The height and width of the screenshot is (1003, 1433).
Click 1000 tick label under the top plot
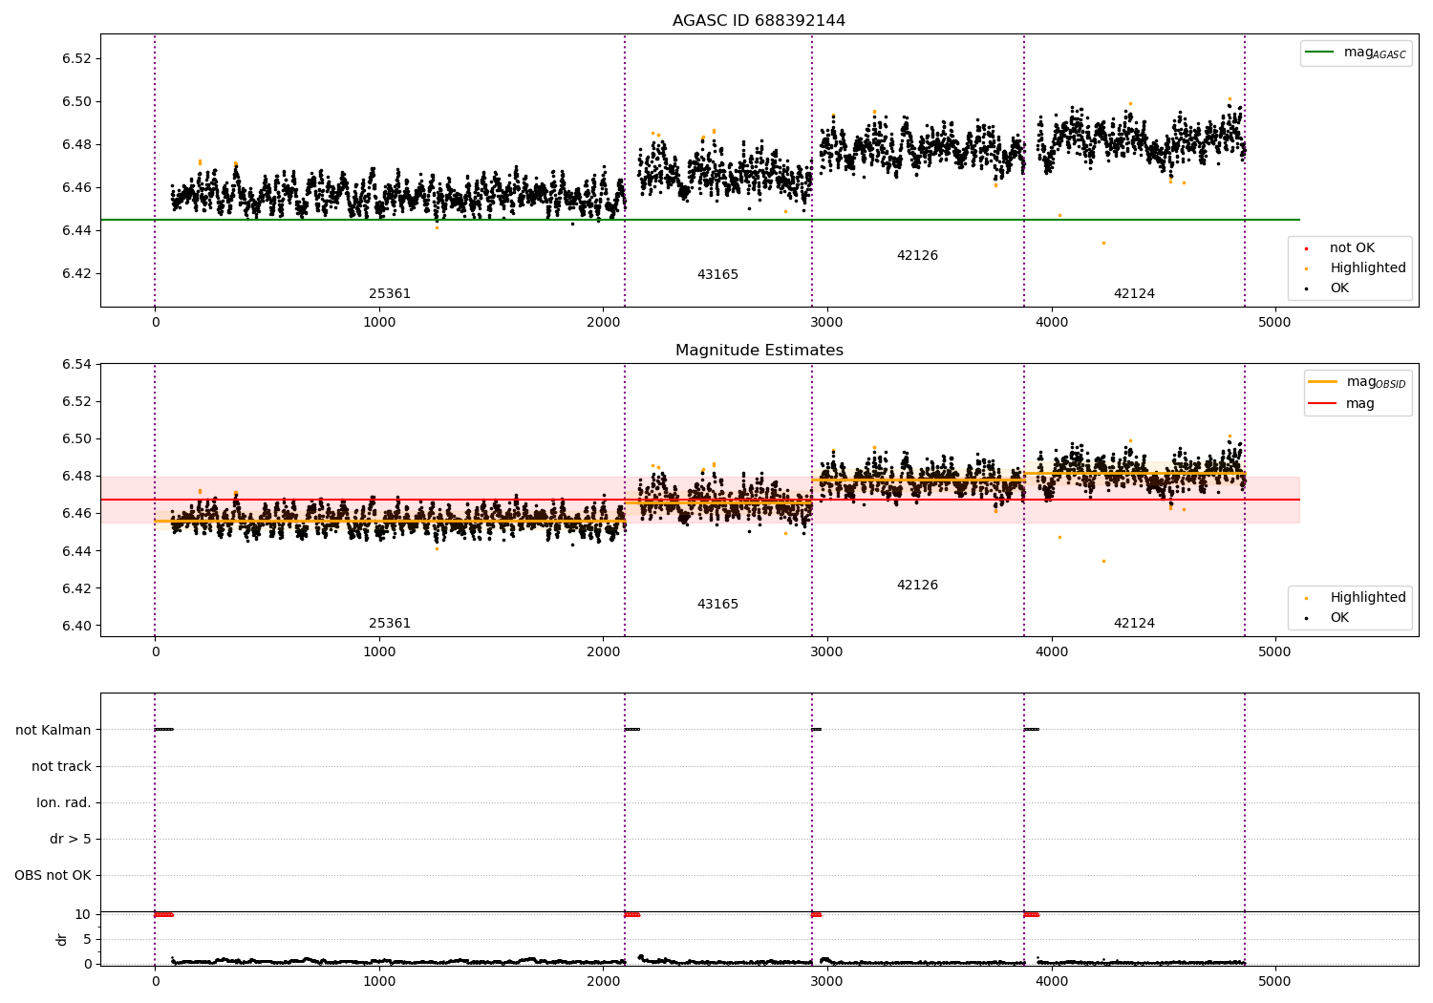pyautogui.click(x=379, y=323)
